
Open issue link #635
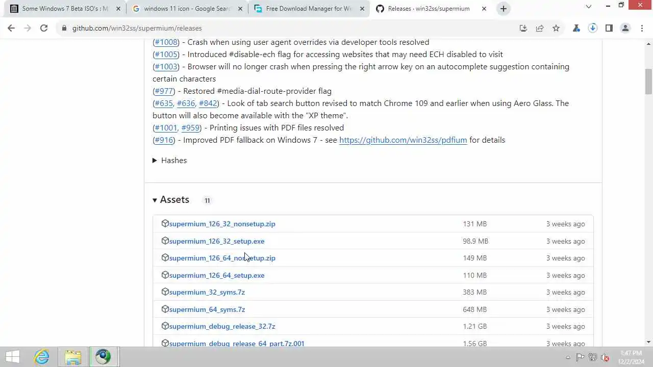coord(164,103)
